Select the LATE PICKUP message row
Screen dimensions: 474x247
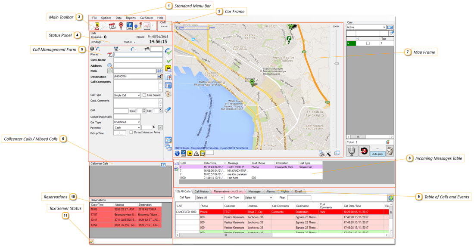tap(251, 167)
